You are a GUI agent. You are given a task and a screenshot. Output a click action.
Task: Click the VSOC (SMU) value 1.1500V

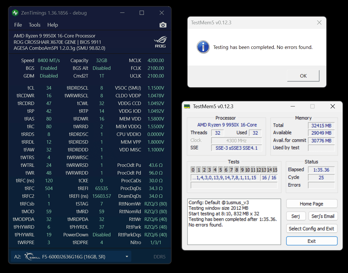point(156,88)
